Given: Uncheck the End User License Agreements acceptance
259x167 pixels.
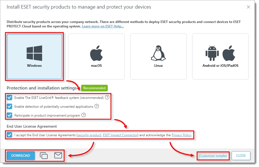Looking at the screenshot, I should point(9,135).
